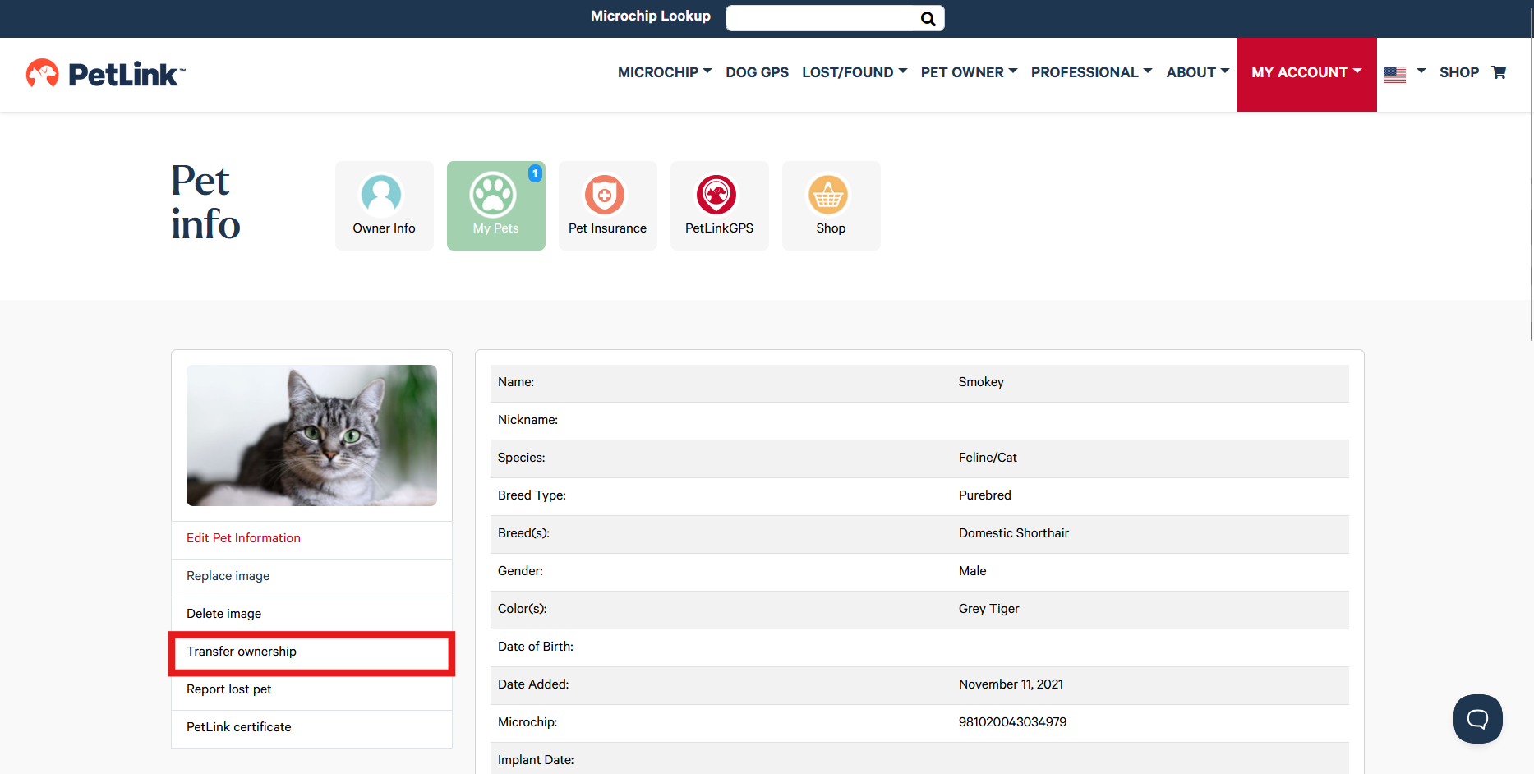Click the PetLink logo

(106, 74)
